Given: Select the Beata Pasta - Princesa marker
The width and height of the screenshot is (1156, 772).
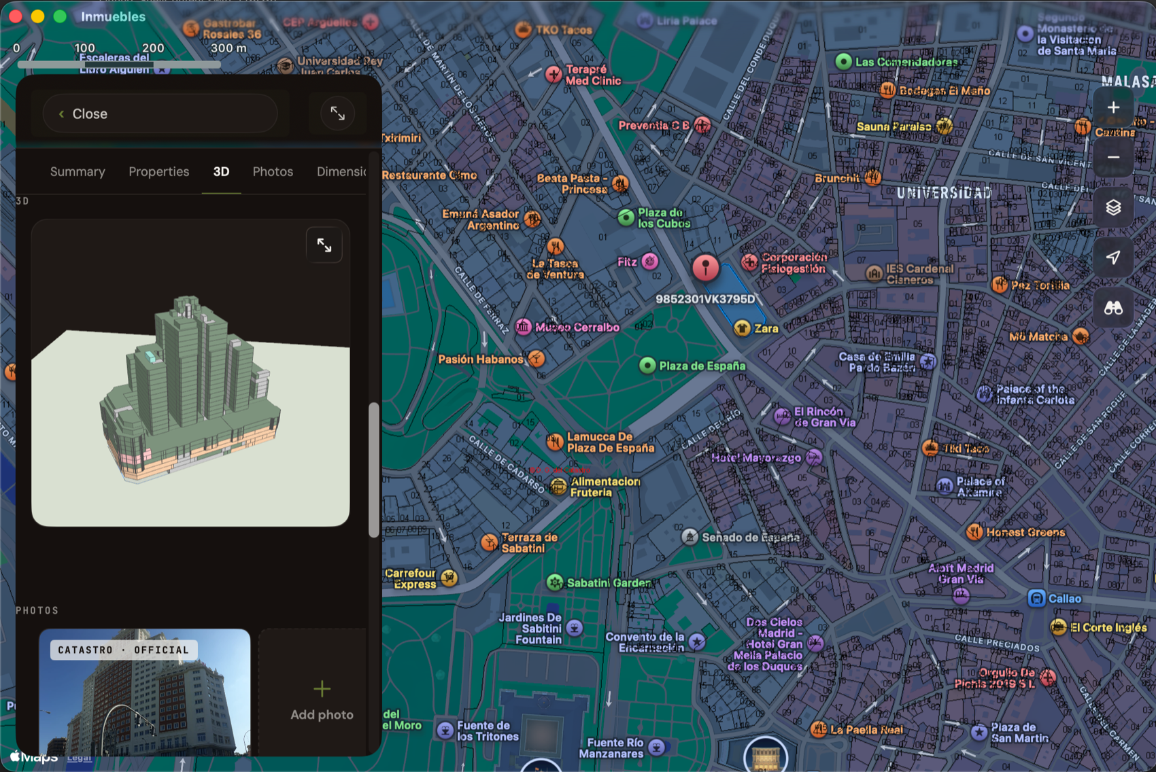Looking at the screenshot, I should 619,183.
